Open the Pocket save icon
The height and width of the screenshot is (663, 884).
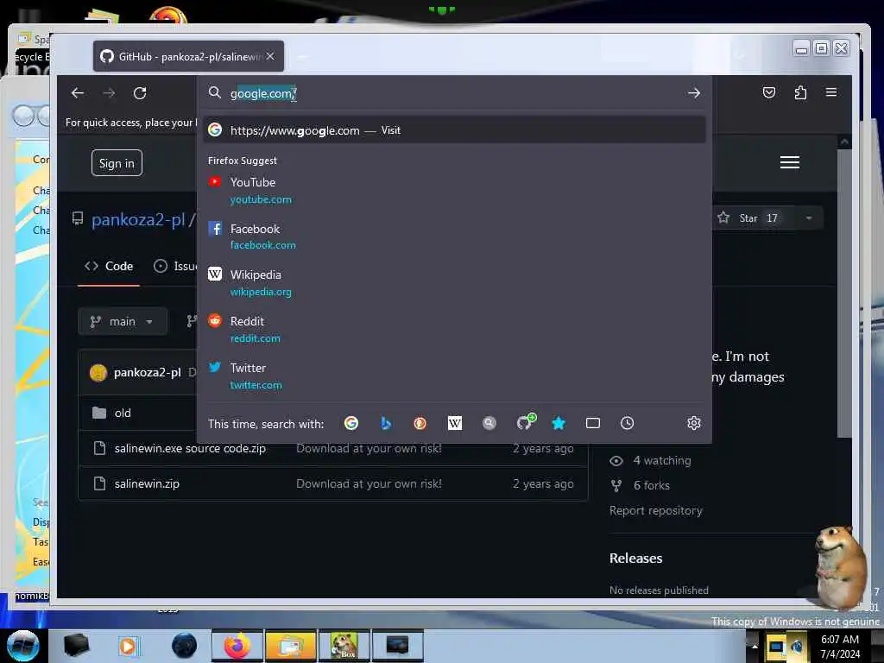coord(769,92)
